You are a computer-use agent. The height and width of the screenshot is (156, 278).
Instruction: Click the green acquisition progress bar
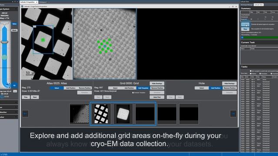click(x=260, y=38)
